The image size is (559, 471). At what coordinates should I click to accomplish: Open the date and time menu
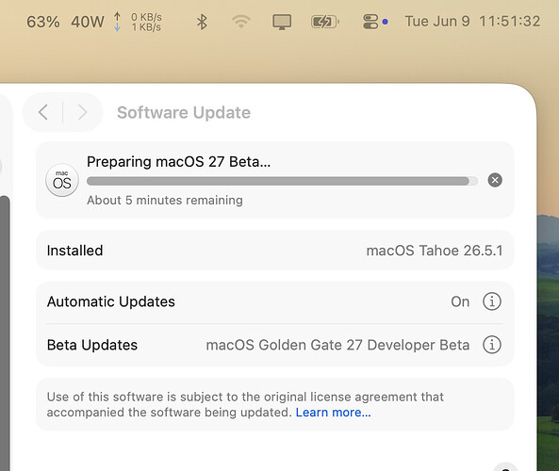(472, 22)
